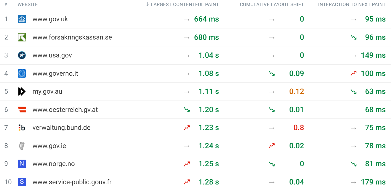Click the my.gov.au black arrow favicon
Viewport: 391px width, 190px height.
click(22, 91)
